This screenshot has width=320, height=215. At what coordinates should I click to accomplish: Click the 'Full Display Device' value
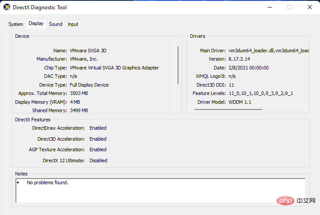tap(89, 85)
